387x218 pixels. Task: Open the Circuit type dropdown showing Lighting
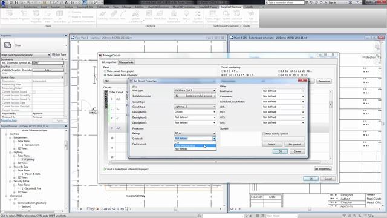click(x=195, y=107)
